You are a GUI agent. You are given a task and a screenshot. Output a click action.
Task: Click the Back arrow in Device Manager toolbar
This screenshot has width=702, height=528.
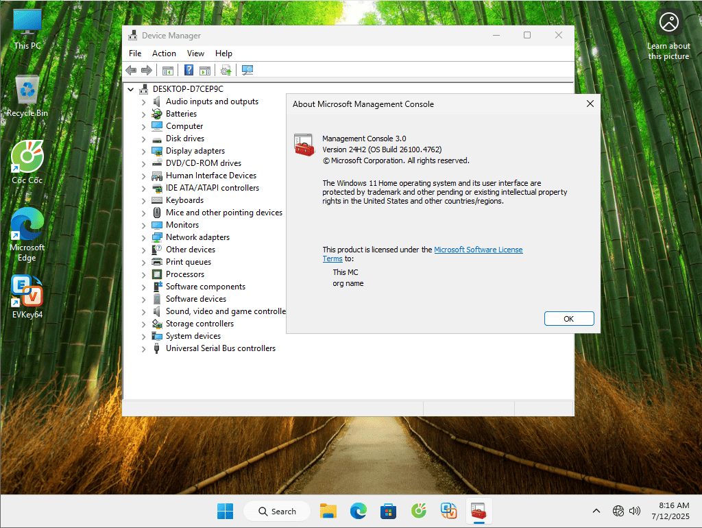coord(131,71)
